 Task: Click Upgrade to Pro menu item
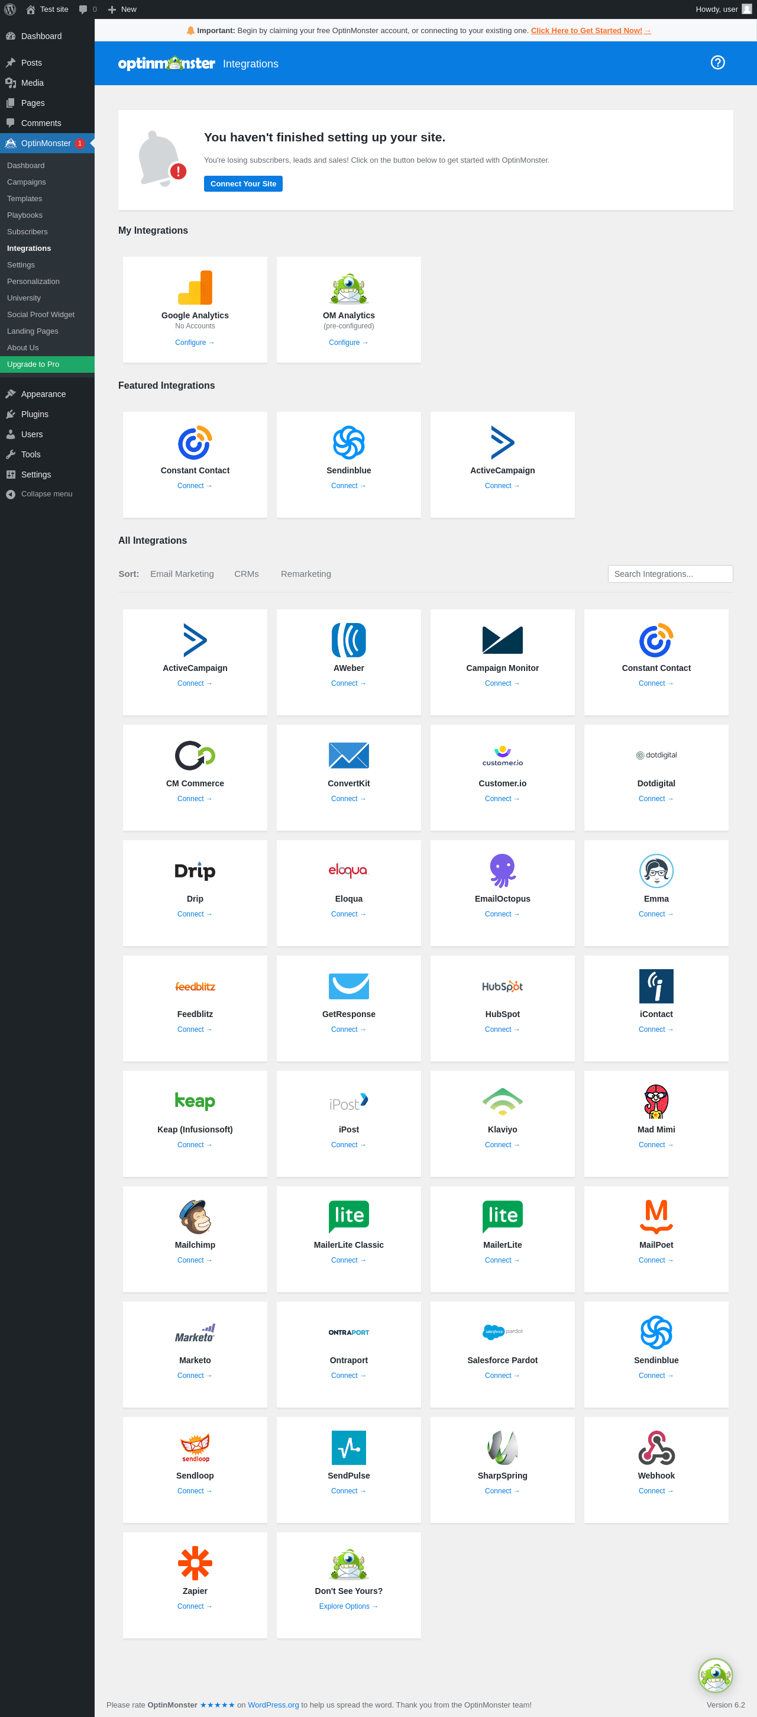pos(47,364)
